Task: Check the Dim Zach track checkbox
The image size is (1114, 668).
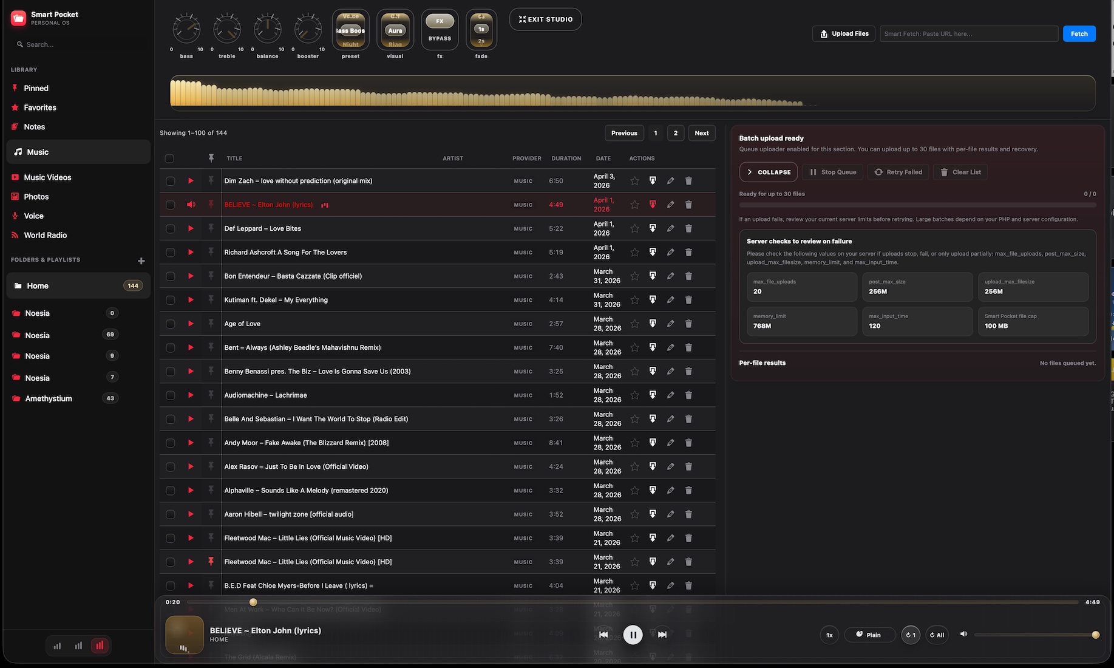Action: pos(170,181)
